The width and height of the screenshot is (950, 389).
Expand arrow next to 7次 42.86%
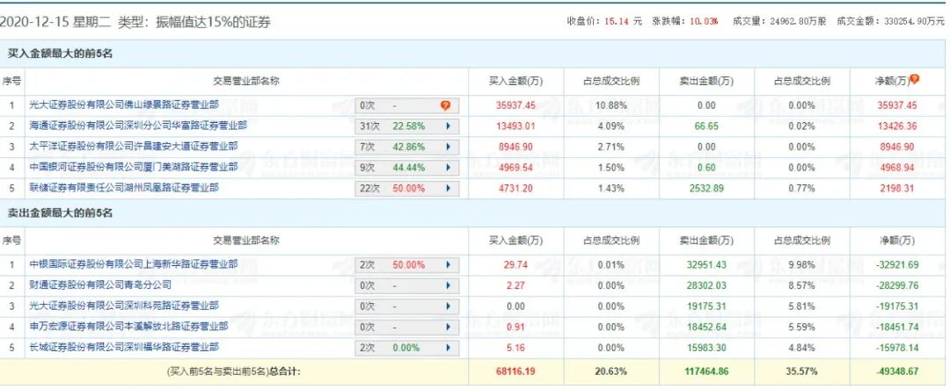449,147
